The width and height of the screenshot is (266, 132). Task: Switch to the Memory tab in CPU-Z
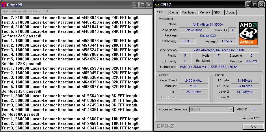point(205,12)
